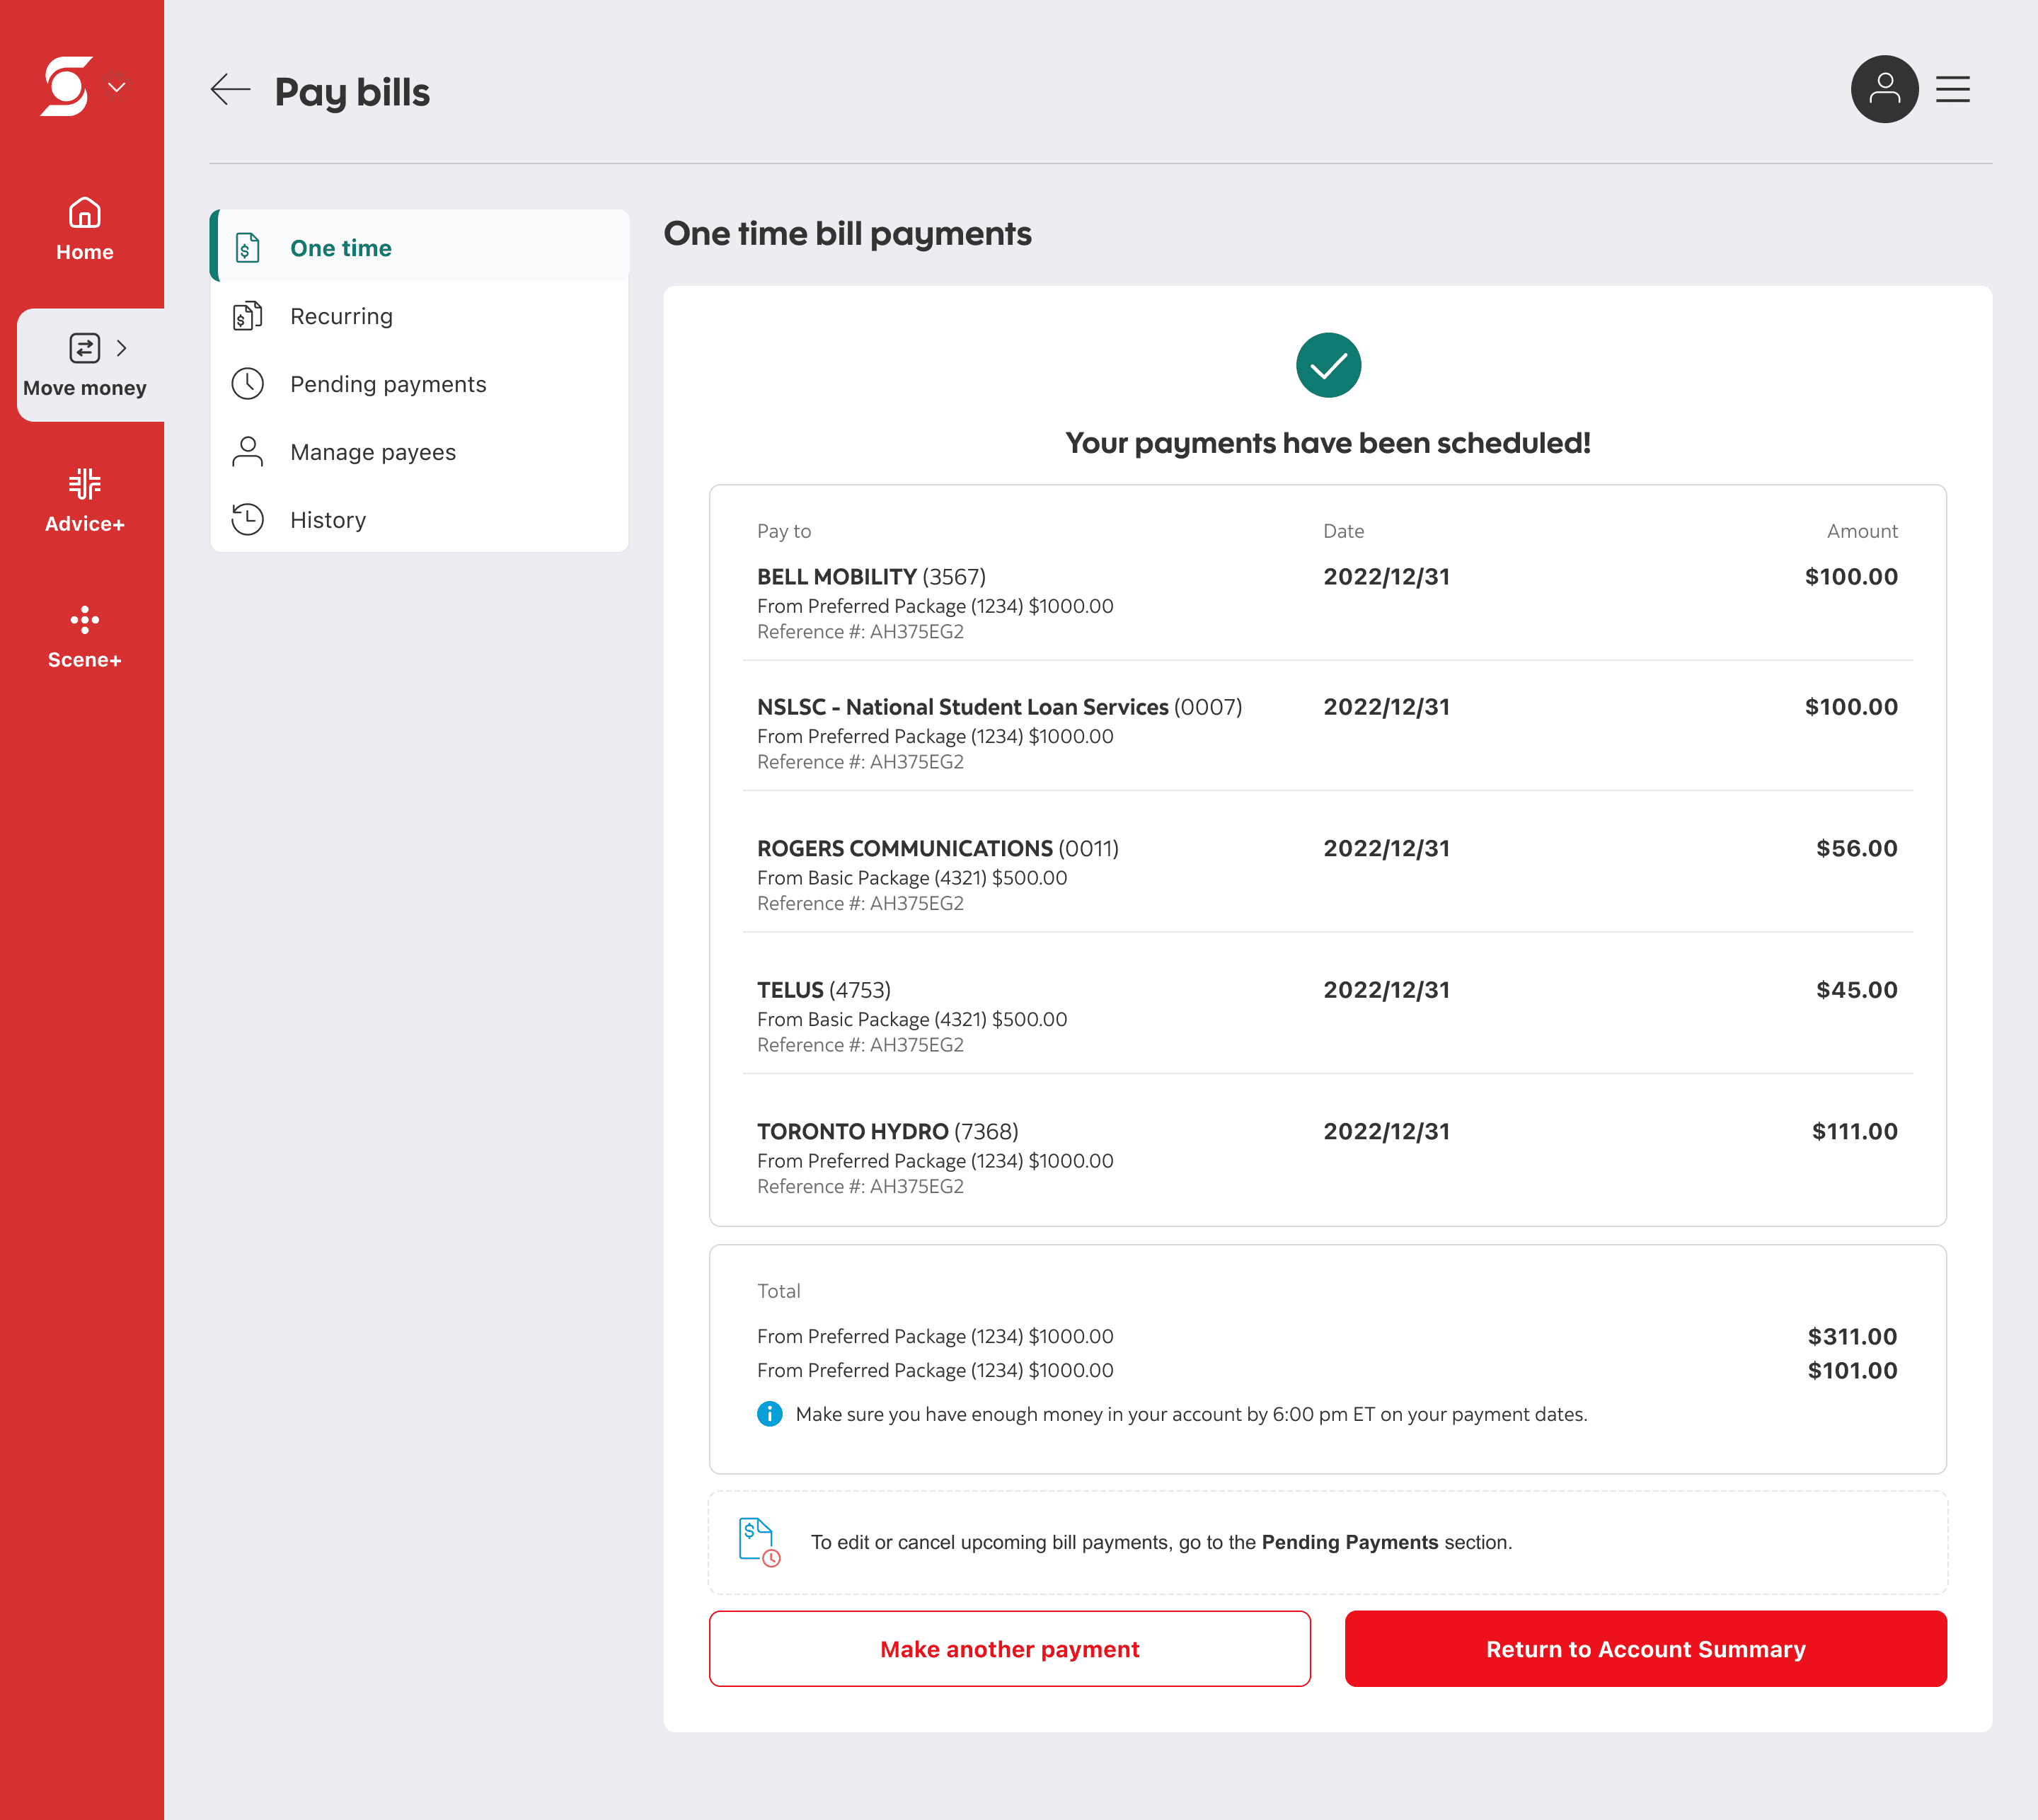Click the green checkmark success icon
The image size is (2038, 1820).
1327,365
